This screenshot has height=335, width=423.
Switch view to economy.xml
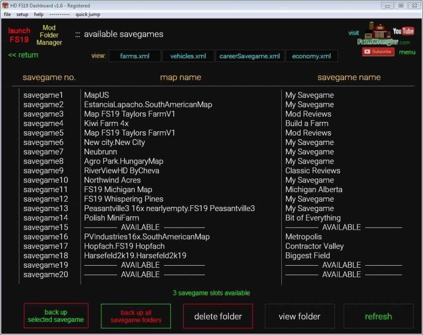point(312,56)
